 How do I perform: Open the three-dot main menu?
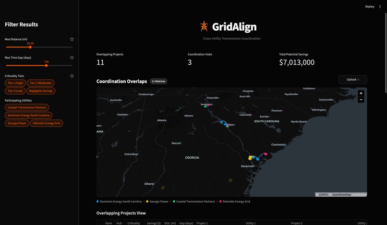(x=380, y=7)
